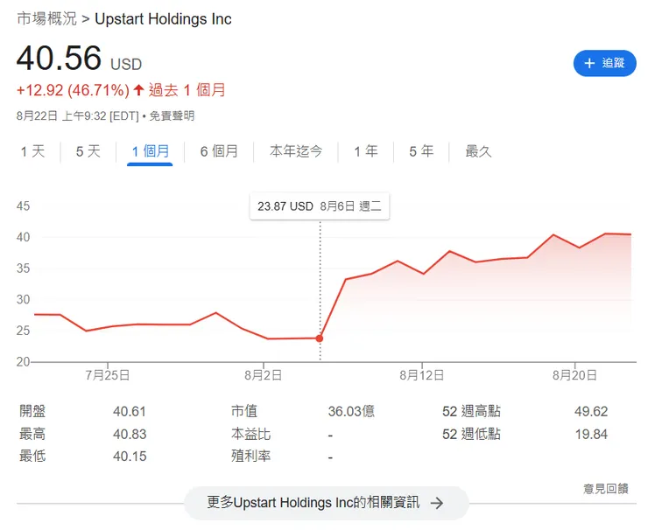Click the blue 追蹤 follow button
The width and height of the screenshot is (648, 530).
[x=604, y=63]
